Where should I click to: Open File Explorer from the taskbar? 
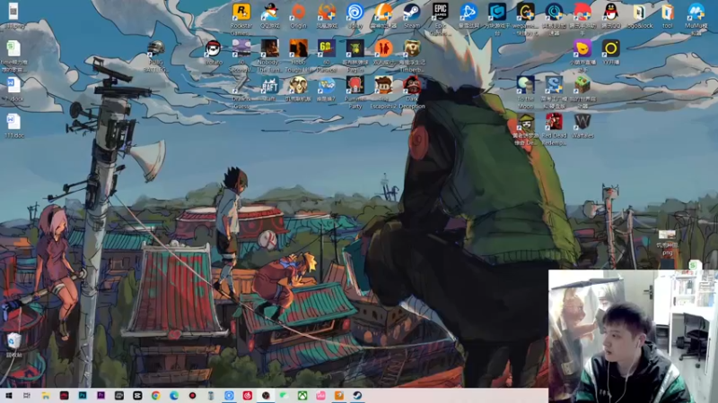[x=46, y=396]
